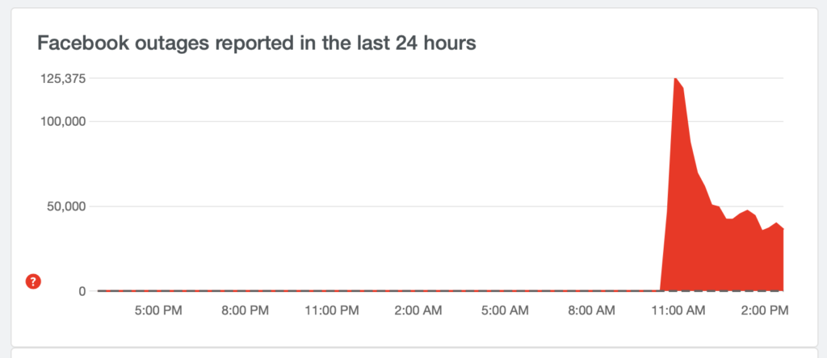The image size is (827, 358).
Task: Click the 50,000 horizontal gridline at mid-chart
Action: tap(404, 206)
